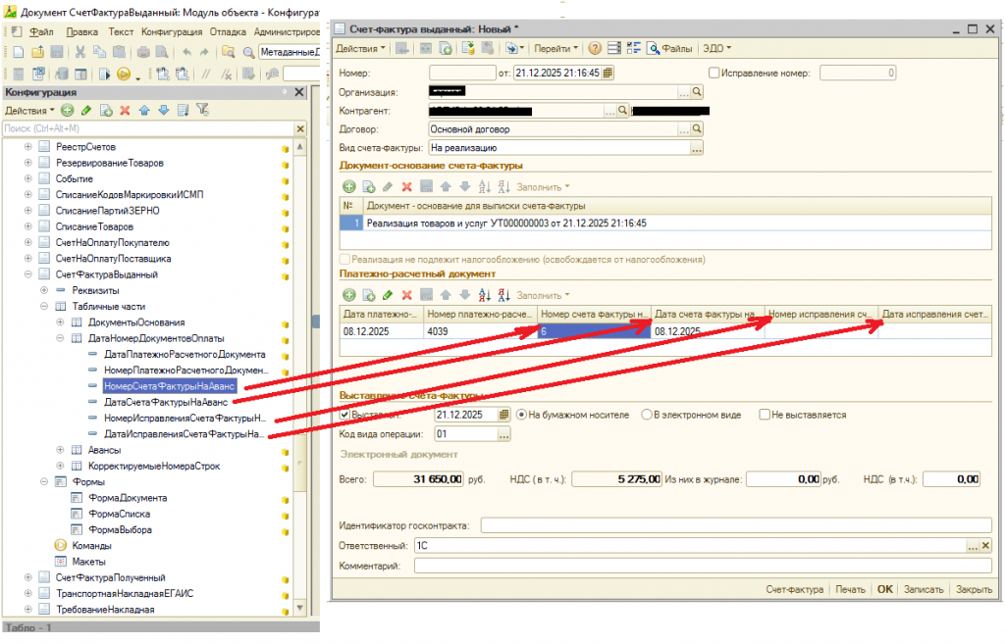This screenshot has height=644, width=1005.
Task: Click pencil Edit icon in Configuration panel
Action: pyautogui.click(x=86, y=110)
